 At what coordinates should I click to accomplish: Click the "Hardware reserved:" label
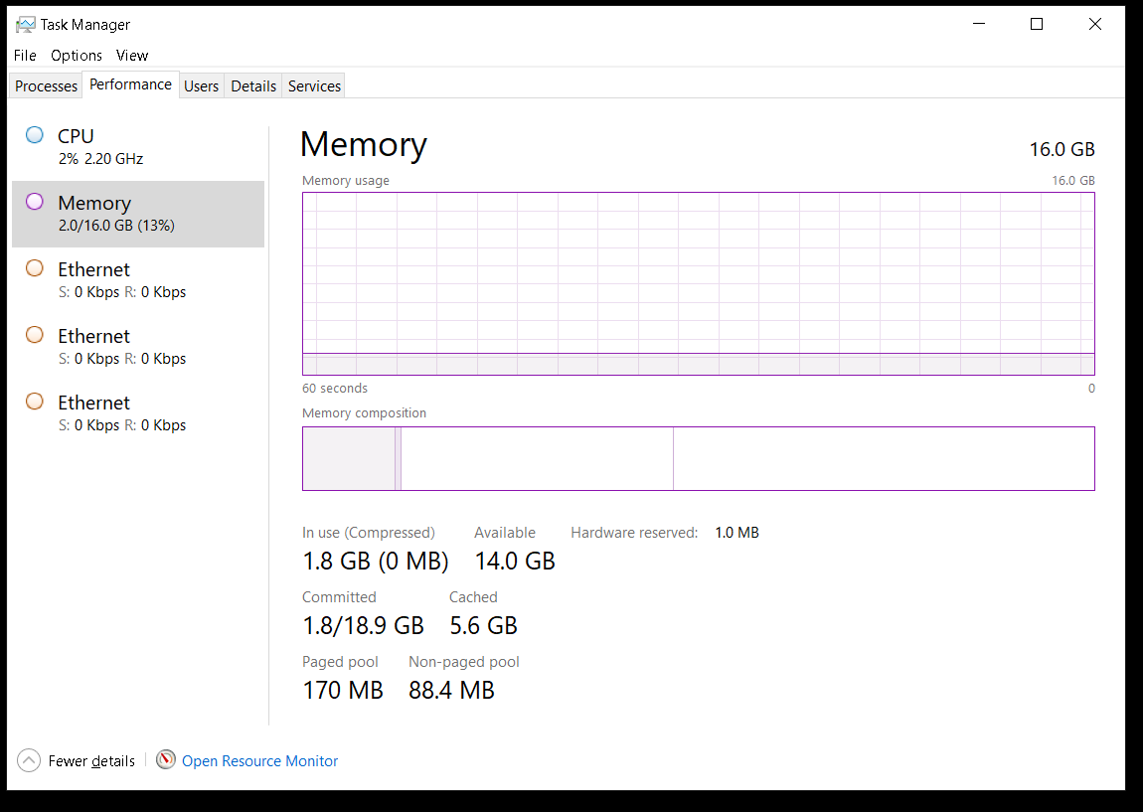[x=634, y=533]
